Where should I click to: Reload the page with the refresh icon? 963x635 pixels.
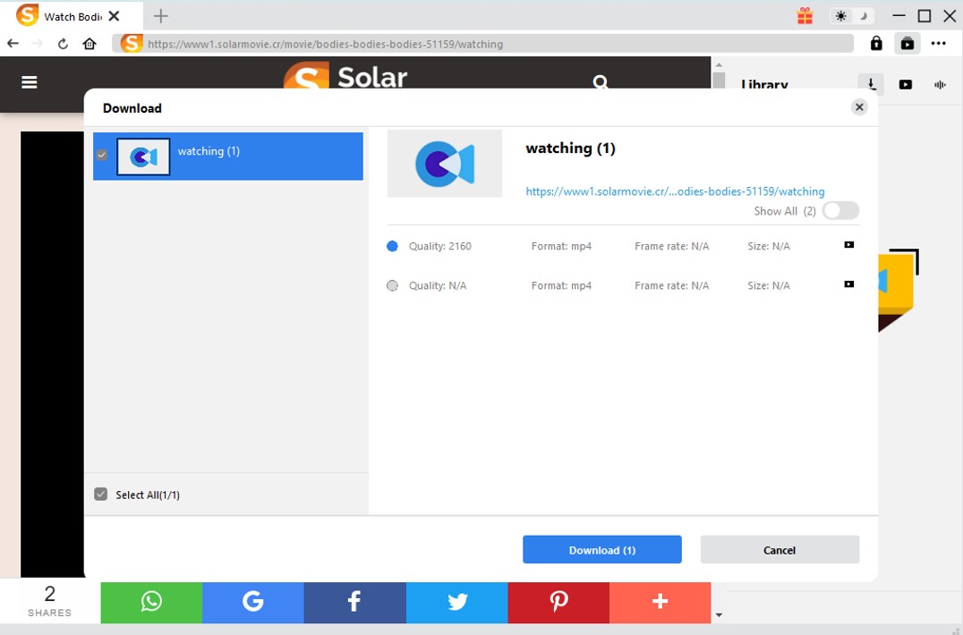click(x=63, y=44)
